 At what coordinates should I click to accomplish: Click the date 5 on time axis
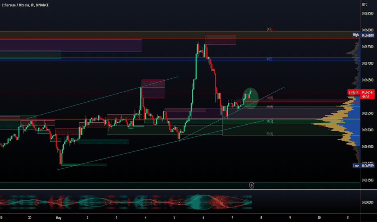(x=174, y=218)
